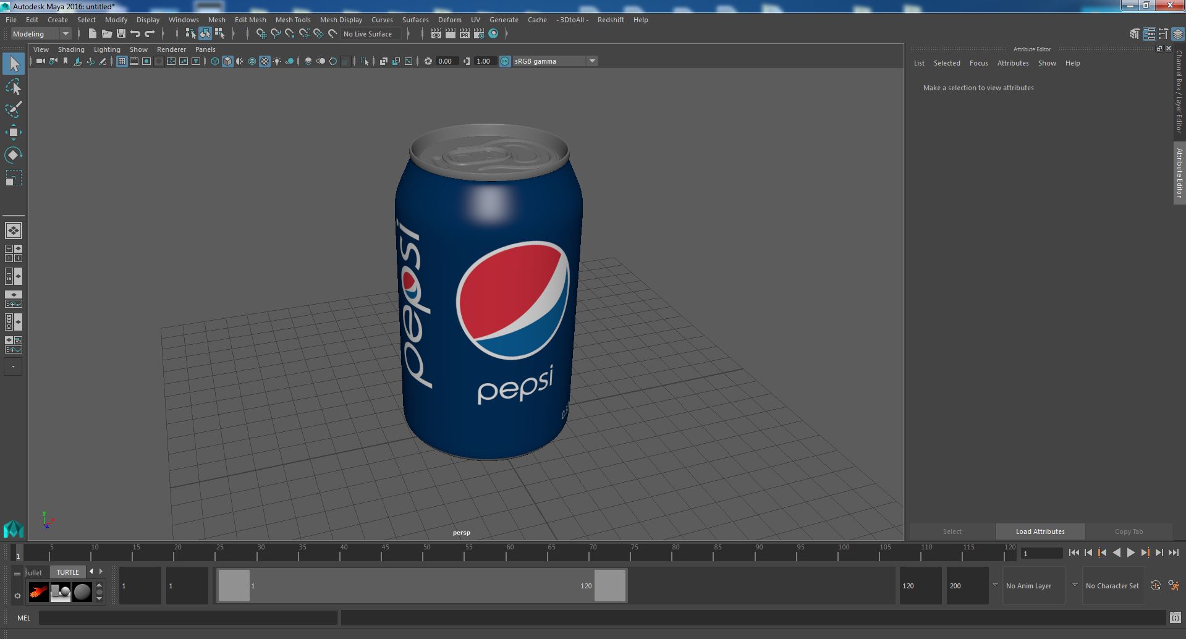1186x639 pixels.
Task: Click the MEL command input field
Action: point(188,617)
